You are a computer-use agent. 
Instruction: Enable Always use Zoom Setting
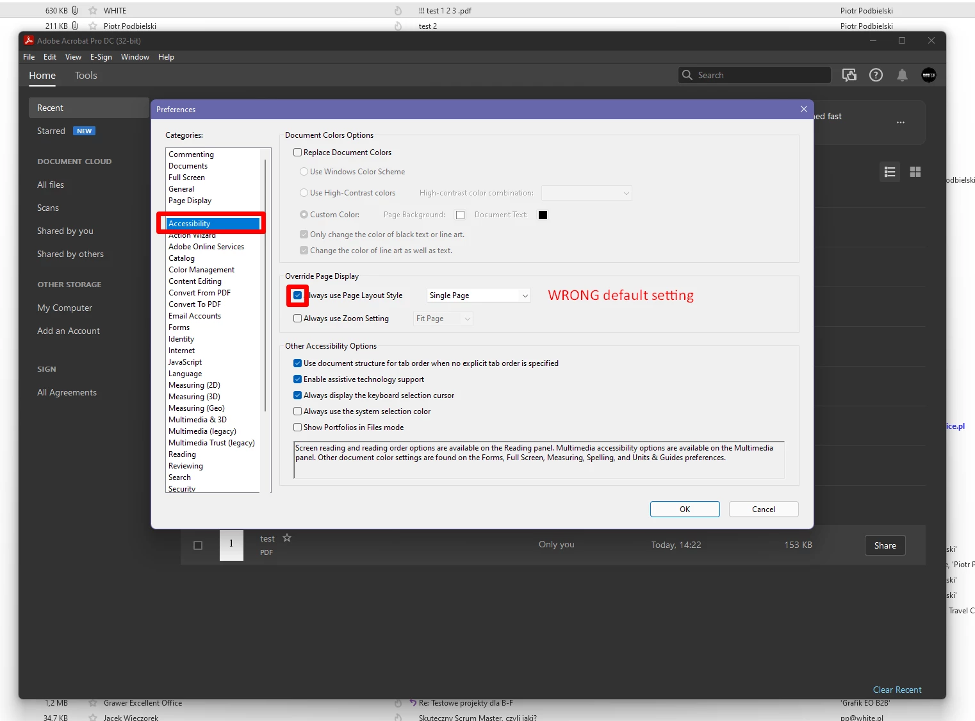point(297,319)
